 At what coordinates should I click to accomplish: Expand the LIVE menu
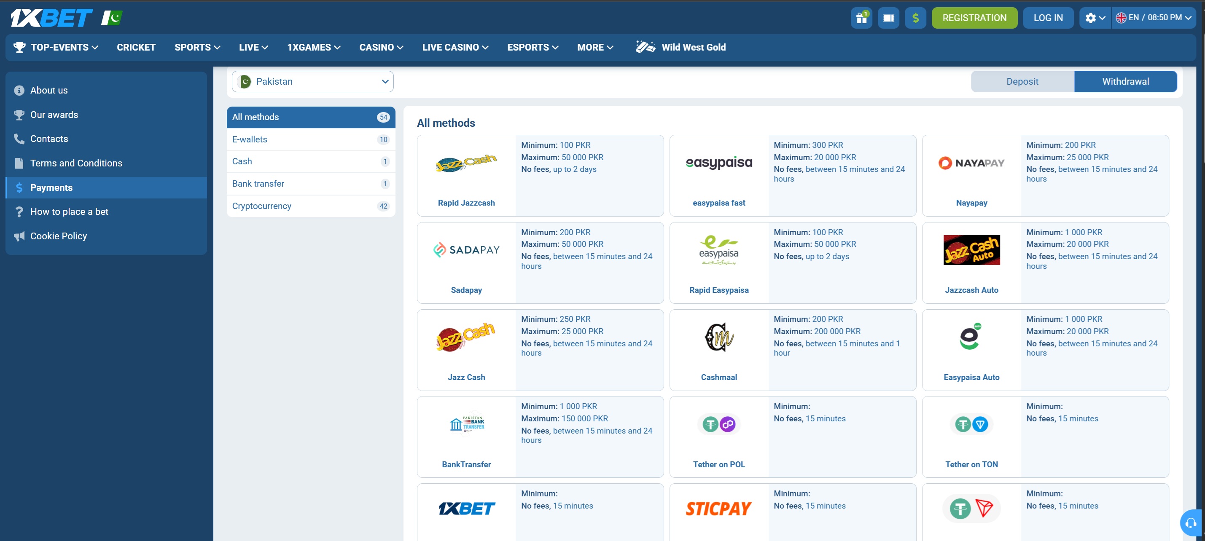(253, 47)
